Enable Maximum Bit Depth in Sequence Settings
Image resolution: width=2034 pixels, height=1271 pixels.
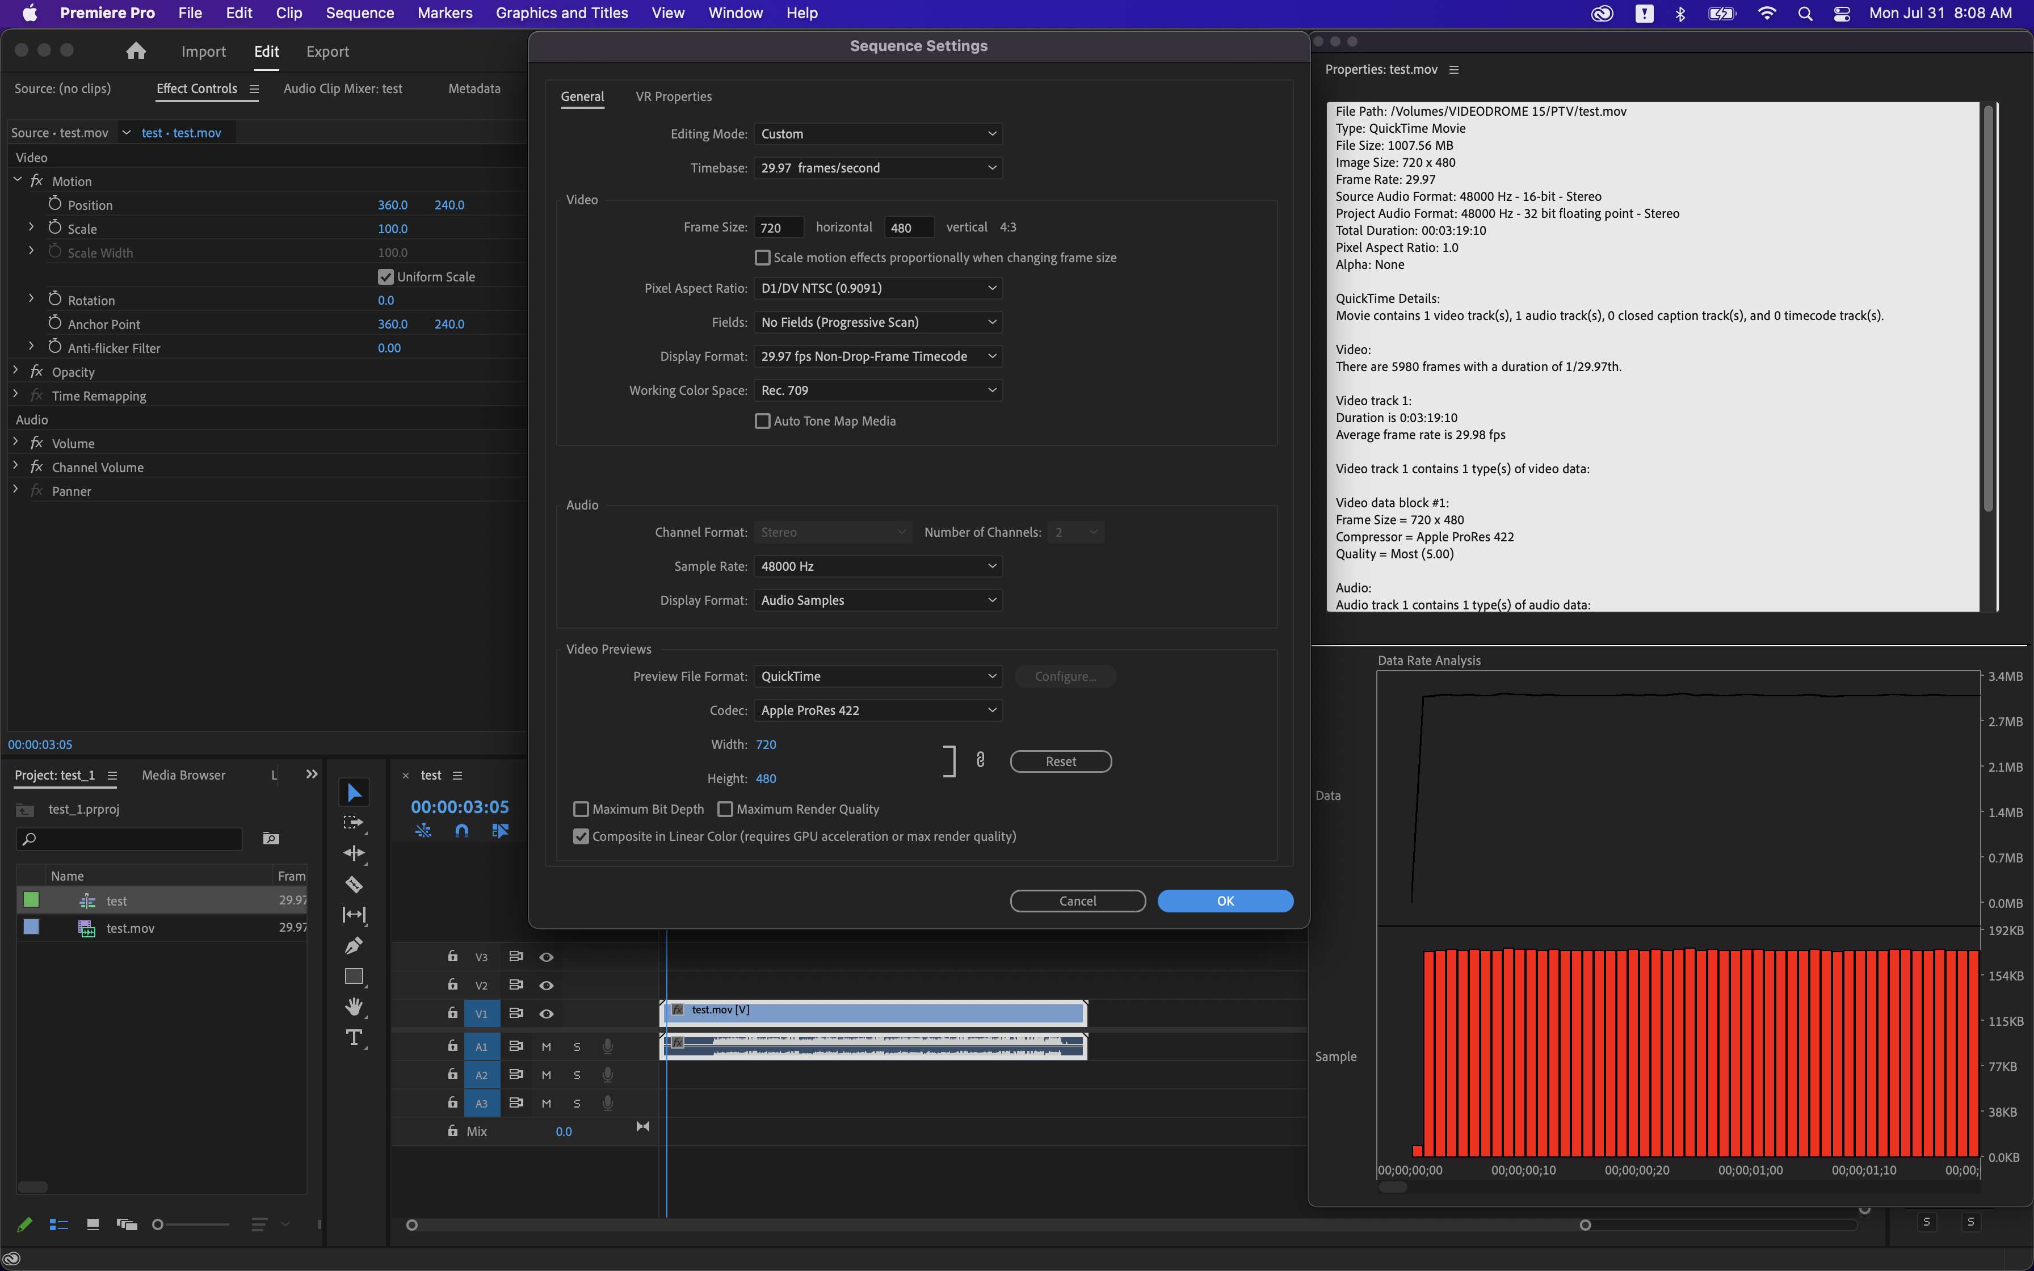(x=581, y=808)
